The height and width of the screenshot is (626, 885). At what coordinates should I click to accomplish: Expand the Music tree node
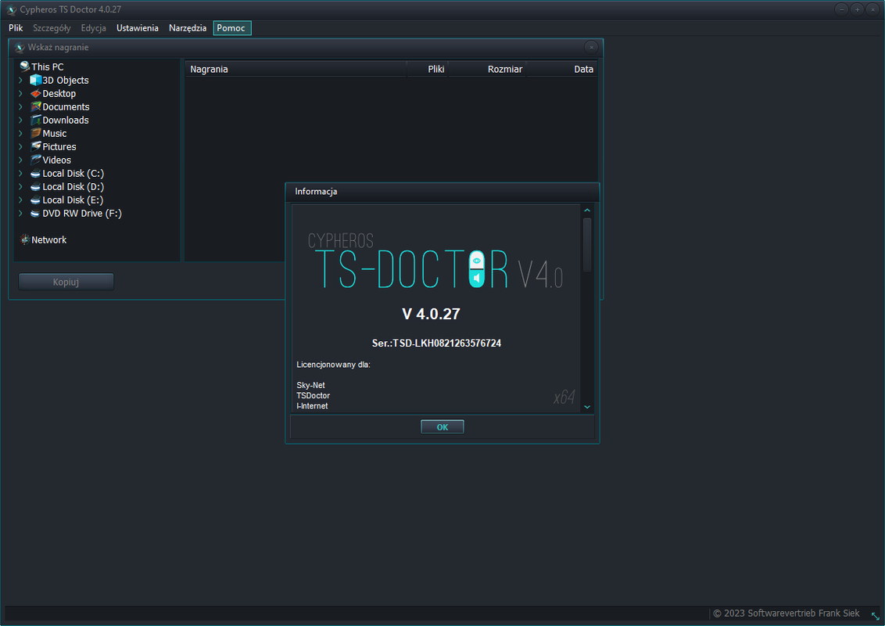point(21,133)
